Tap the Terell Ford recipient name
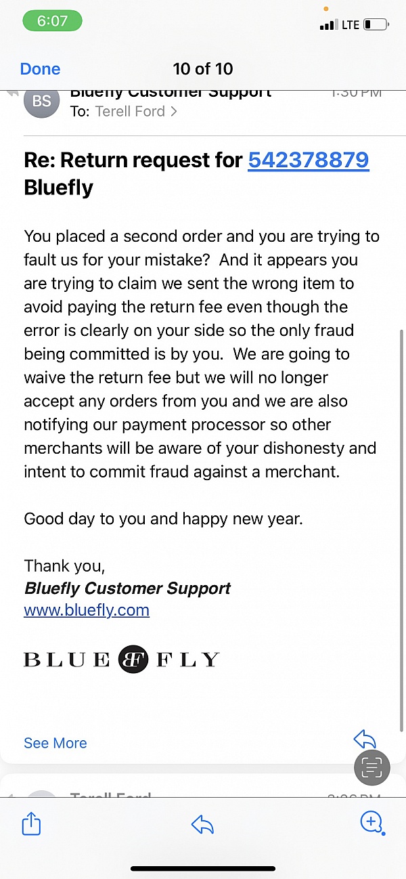 pyautogui.click(x=130, y=111)
